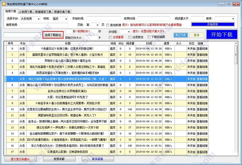The image size is (242, 165).
Task: Click the 清空列表 button
Action: (181, 35)
